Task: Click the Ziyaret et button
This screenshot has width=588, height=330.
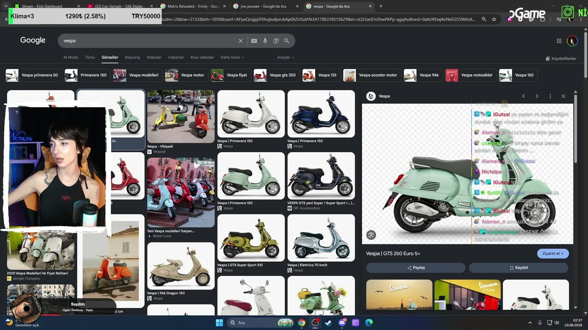Action: pyautogui.click(x=553, y=253)
